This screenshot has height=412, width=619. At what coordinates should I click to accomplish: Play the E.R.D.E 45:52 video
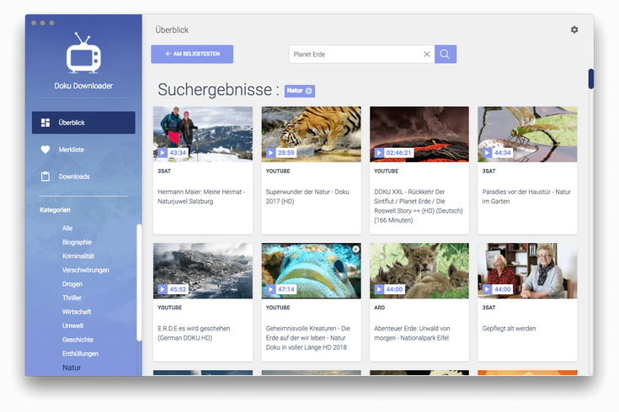(163, 289)
